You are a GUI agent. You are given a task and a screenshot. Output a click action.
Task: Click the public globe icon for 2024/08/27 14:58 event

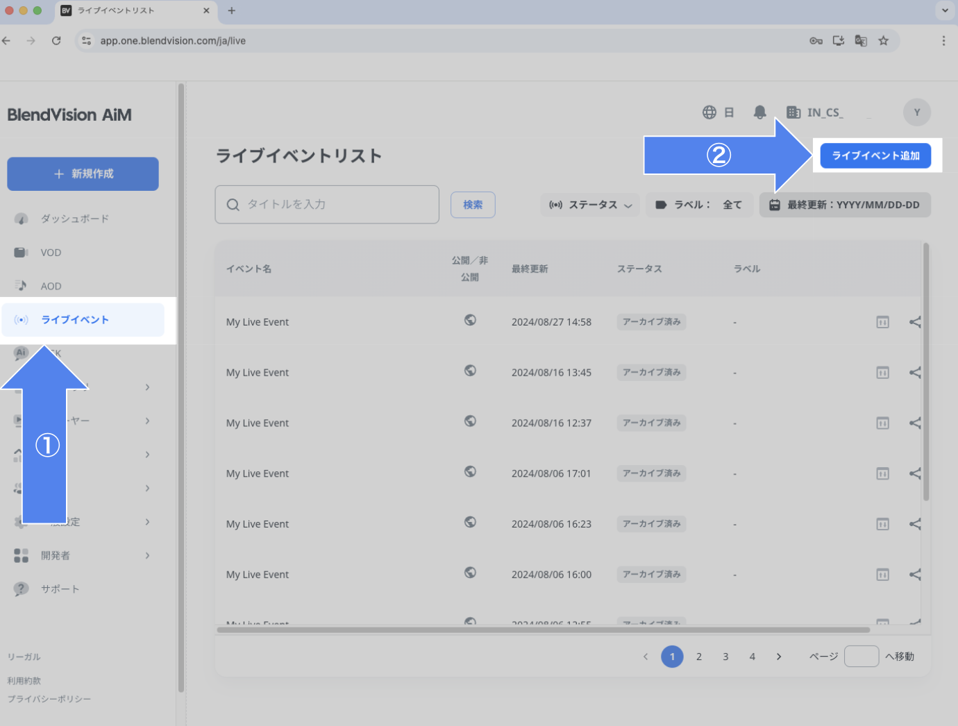(470, 320)
